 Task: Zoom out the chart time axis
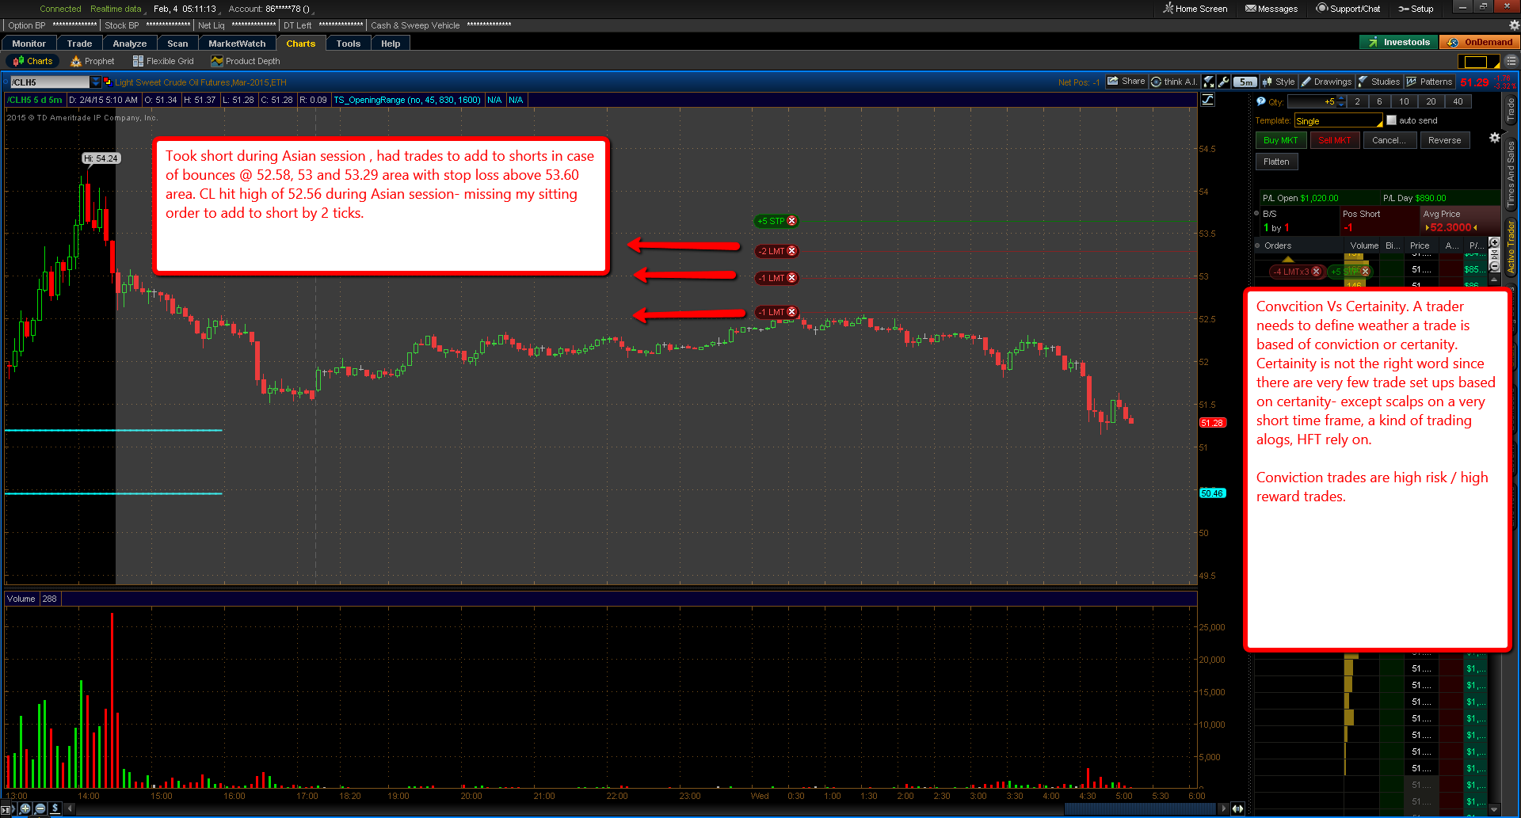coord(40,808)
